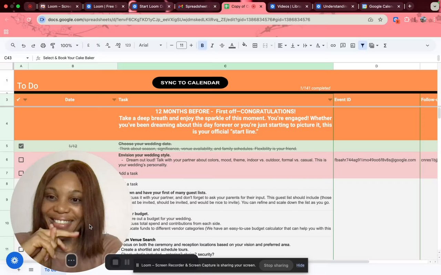Decrease decimal places

108,45
